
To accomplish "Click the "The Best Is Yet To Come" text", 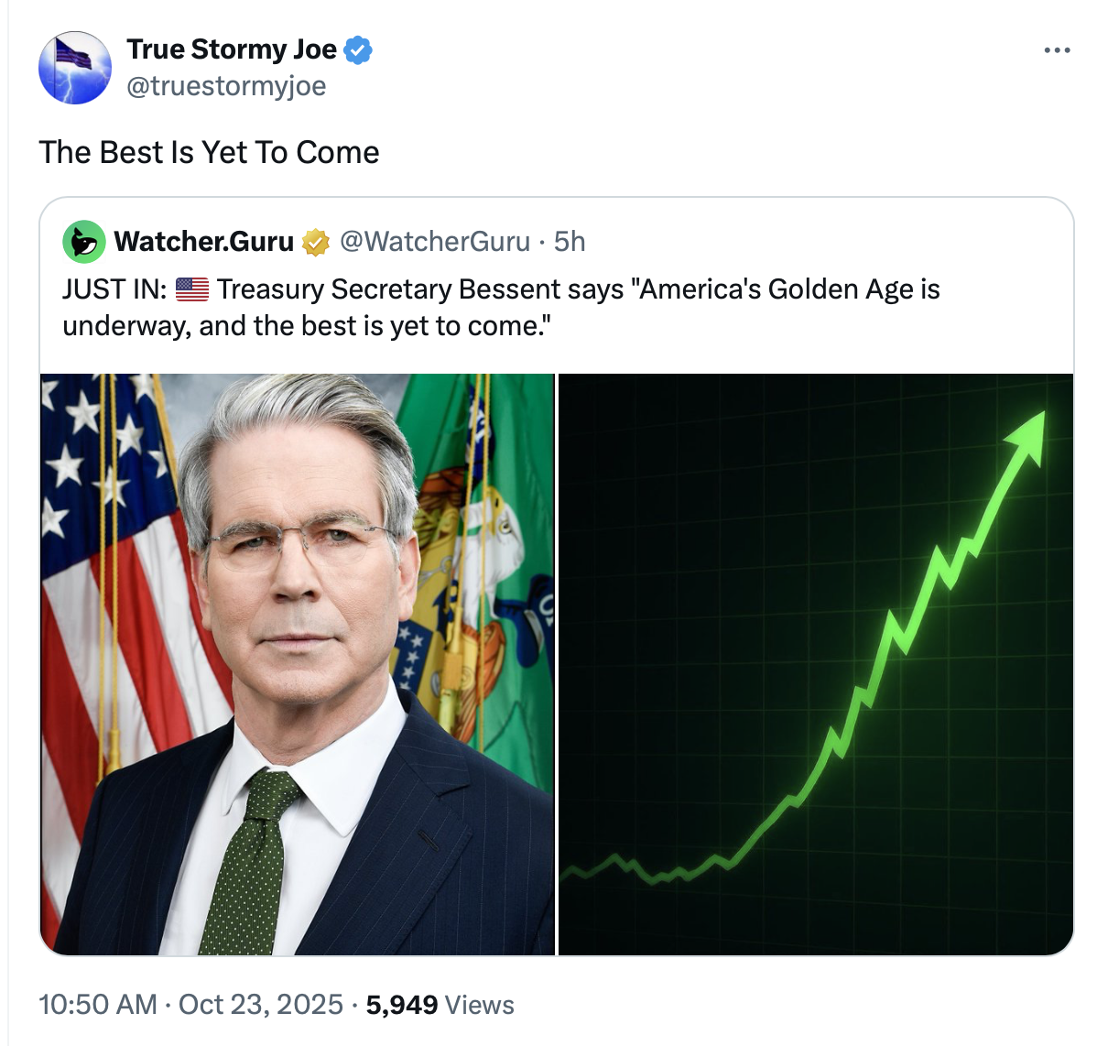I will point(209,152).
